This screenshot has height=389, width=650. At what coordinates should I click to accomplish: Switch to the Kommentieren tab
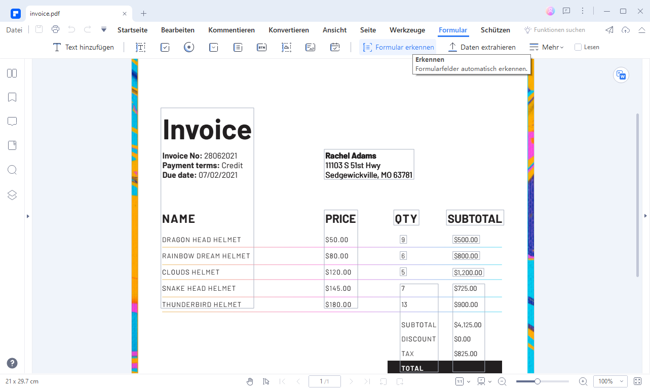(x=232, y=30)
